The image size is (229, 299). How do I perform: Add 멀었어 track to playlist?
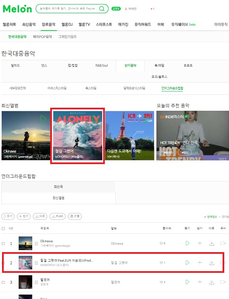[x=200, y=282]
